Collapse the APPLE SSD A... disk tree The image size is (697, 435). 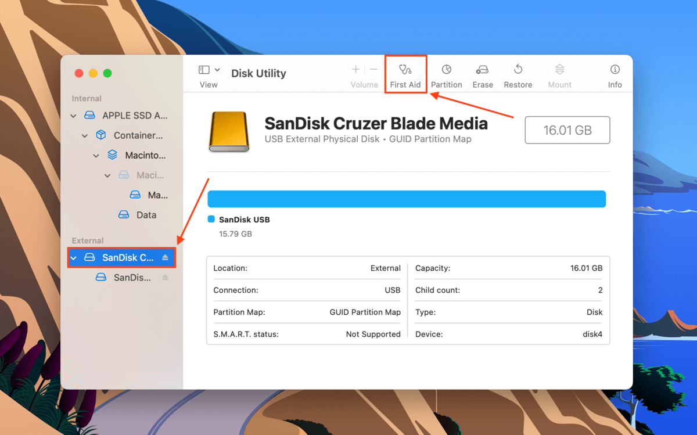point(73,116)
